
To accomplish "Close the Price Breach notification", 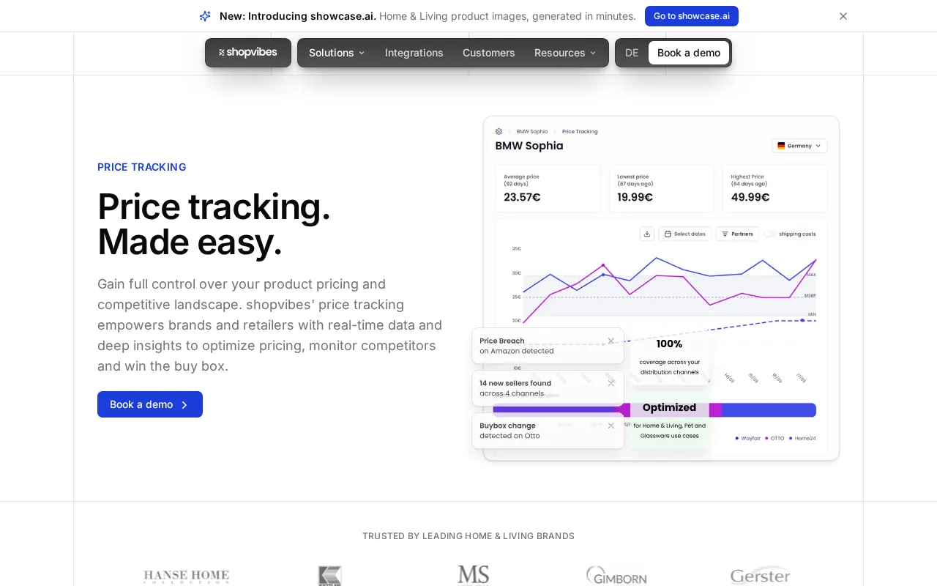I will coord(611,341).
